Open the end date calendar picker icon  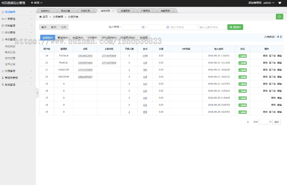pyautogui.click(x=167, y=27)
